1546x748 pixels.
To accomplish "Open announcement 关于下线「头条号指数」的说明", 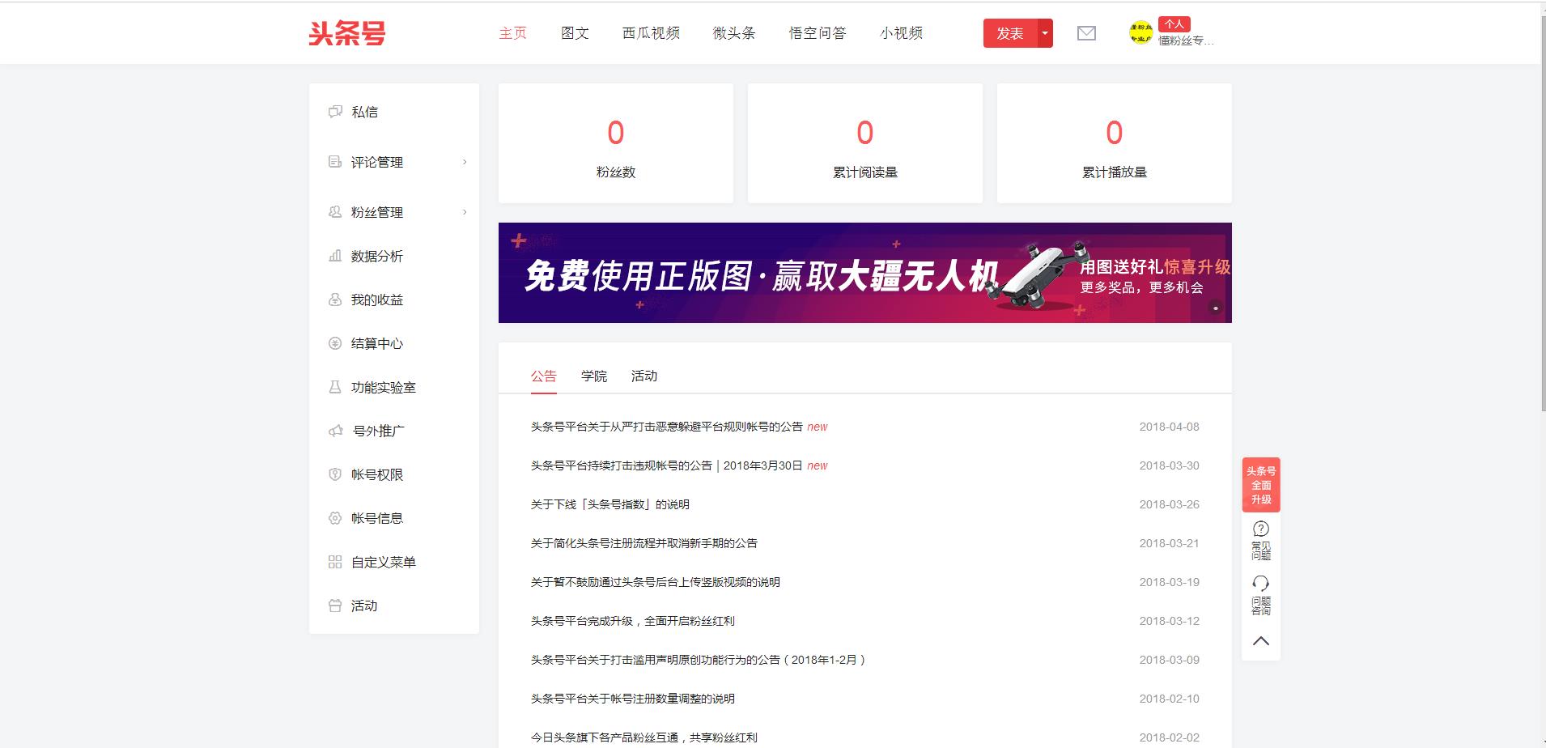I will (x=609, y=504).
